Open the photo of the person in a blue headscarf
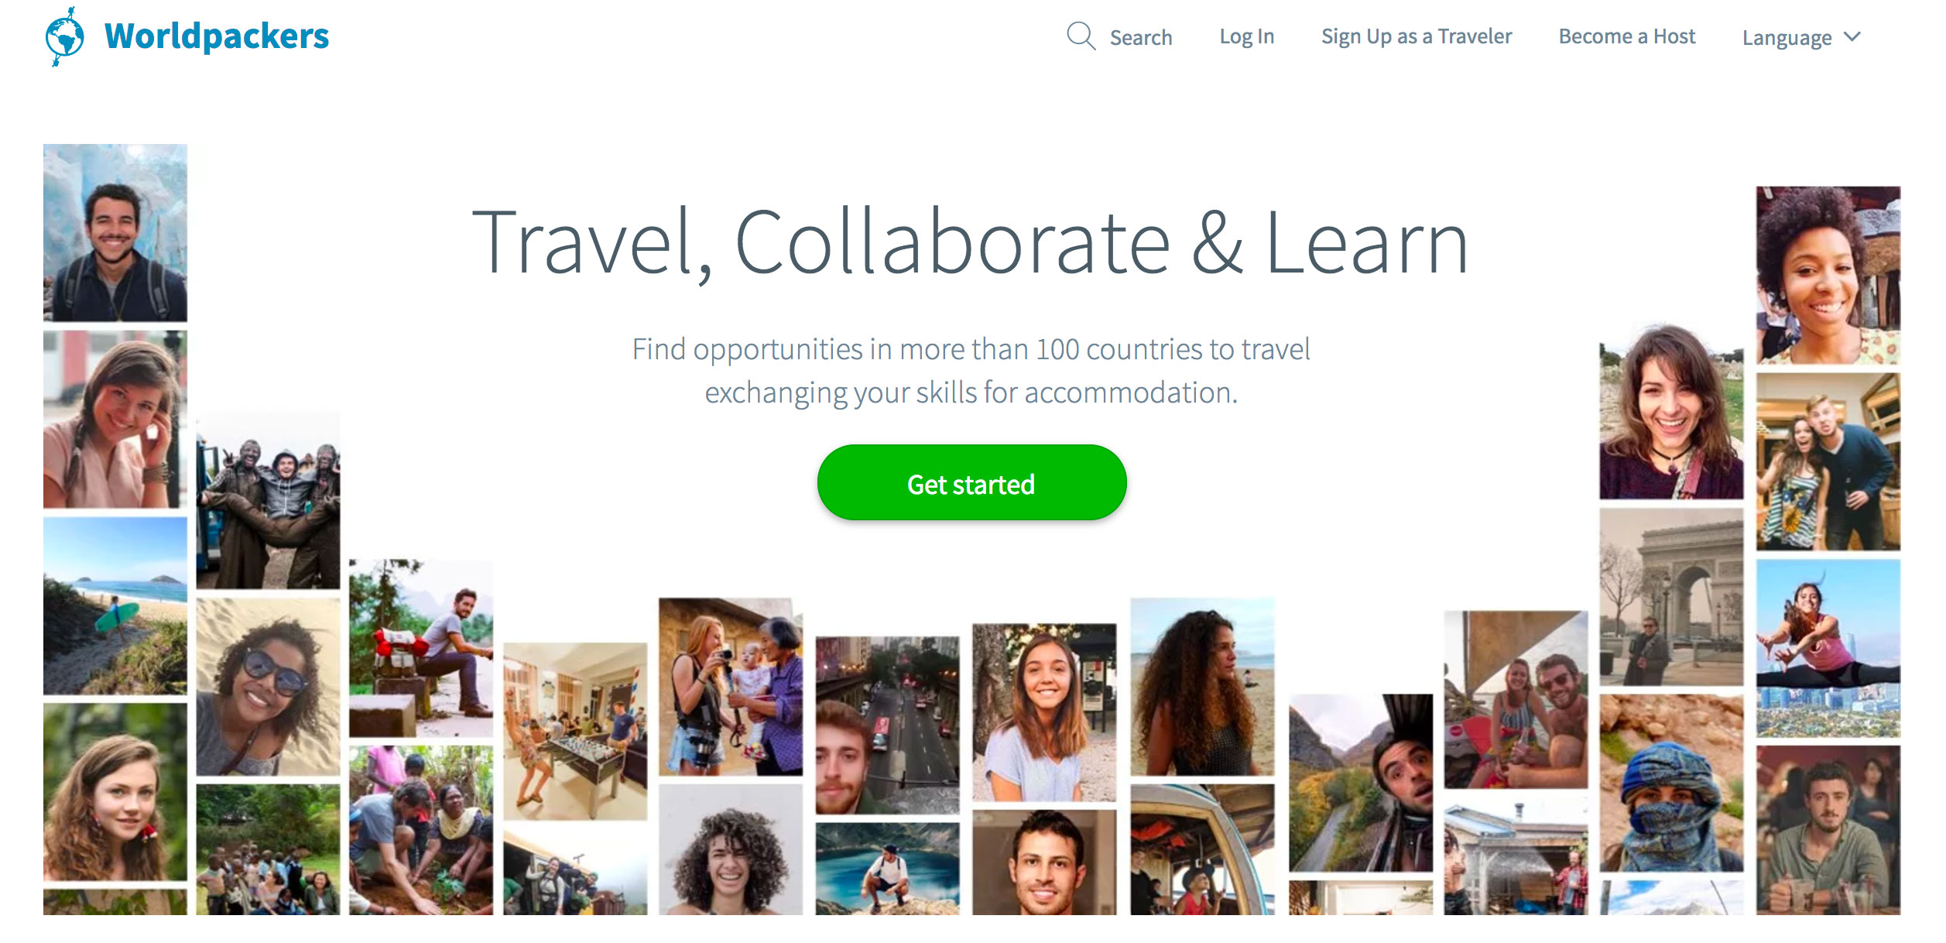 pyautogui.click(x=1671, y=783)
